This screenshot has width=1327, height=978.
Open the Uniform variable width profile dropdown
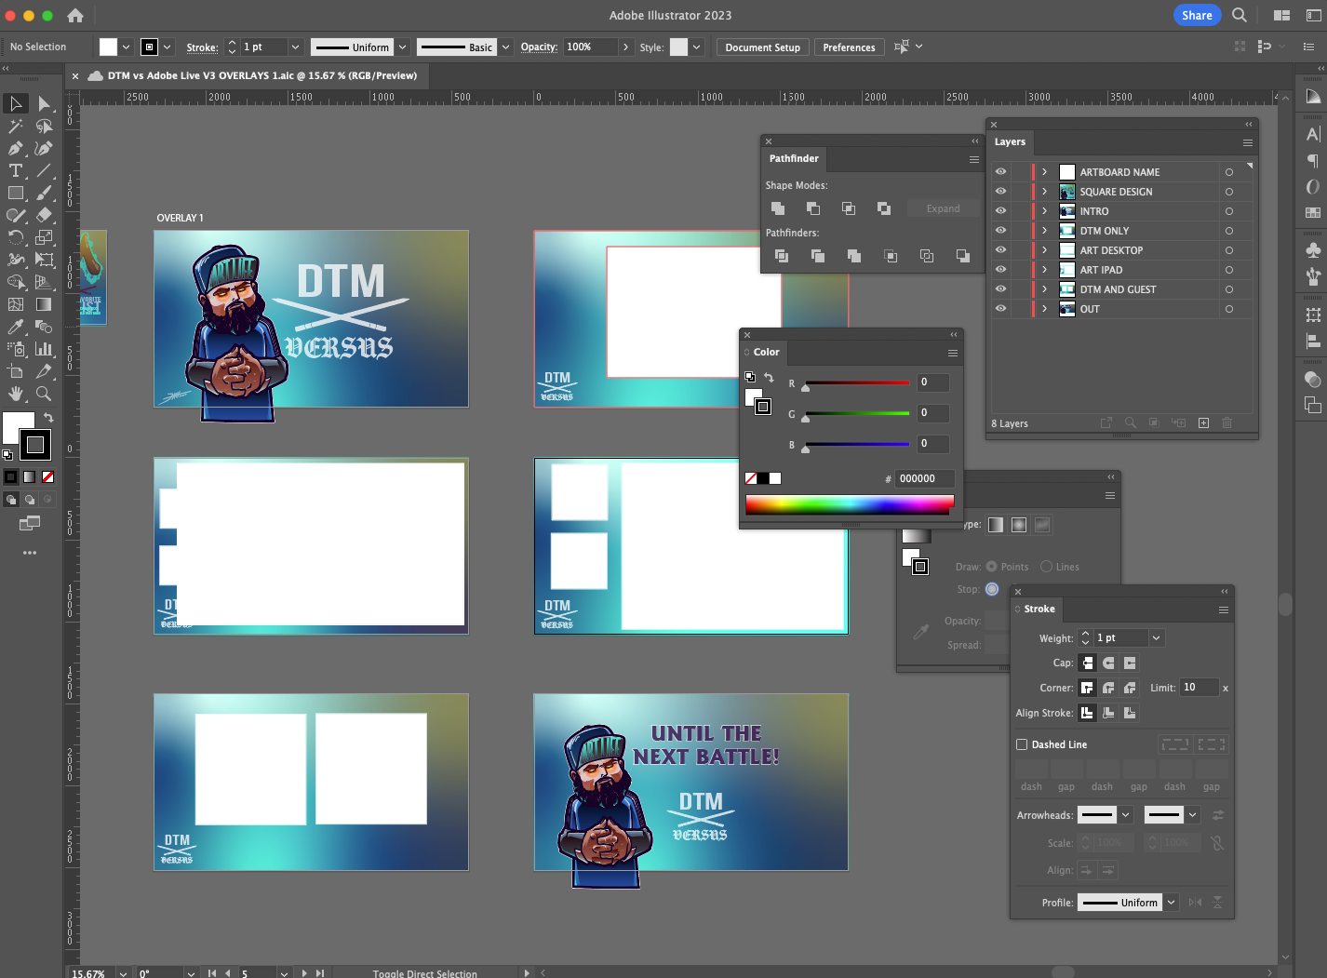[403, 47]
